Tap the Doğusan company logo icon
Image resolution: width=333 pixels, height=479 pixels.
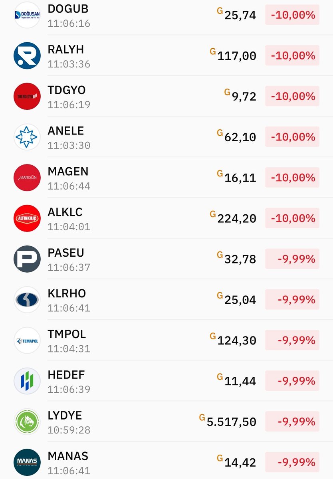click(x=27, y=15)
